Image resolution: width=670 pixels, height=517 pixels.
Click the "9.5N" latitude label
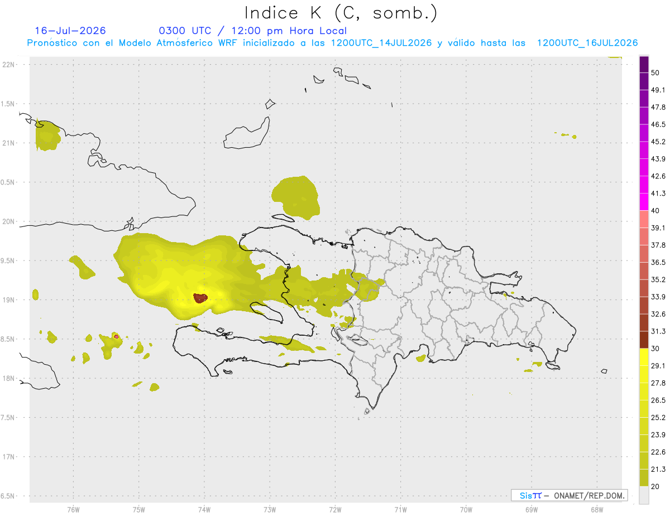click(7, 260)
